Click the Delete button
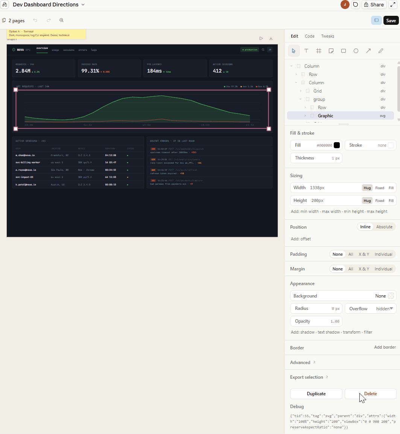The height and width of the screenshot is (434, 400). tap(370, 394)
